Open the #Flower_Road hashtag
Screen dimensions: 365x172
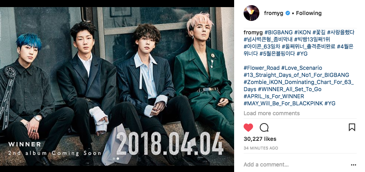tap(262, 68)
